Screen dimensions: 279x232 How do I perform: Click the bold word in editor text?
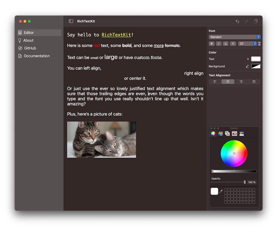tap(127, 46)
